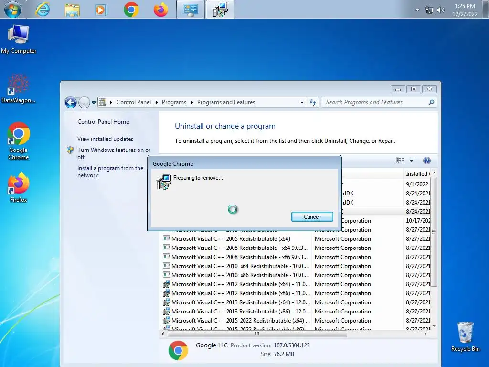489x367 pixels.
Task: Open network status tray icon
Action: click(x=429, y=10)
